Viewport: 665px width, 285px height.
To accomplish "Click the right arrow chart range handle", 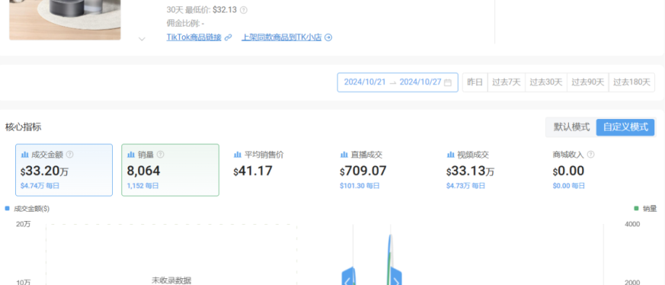I will click(396, 277).
